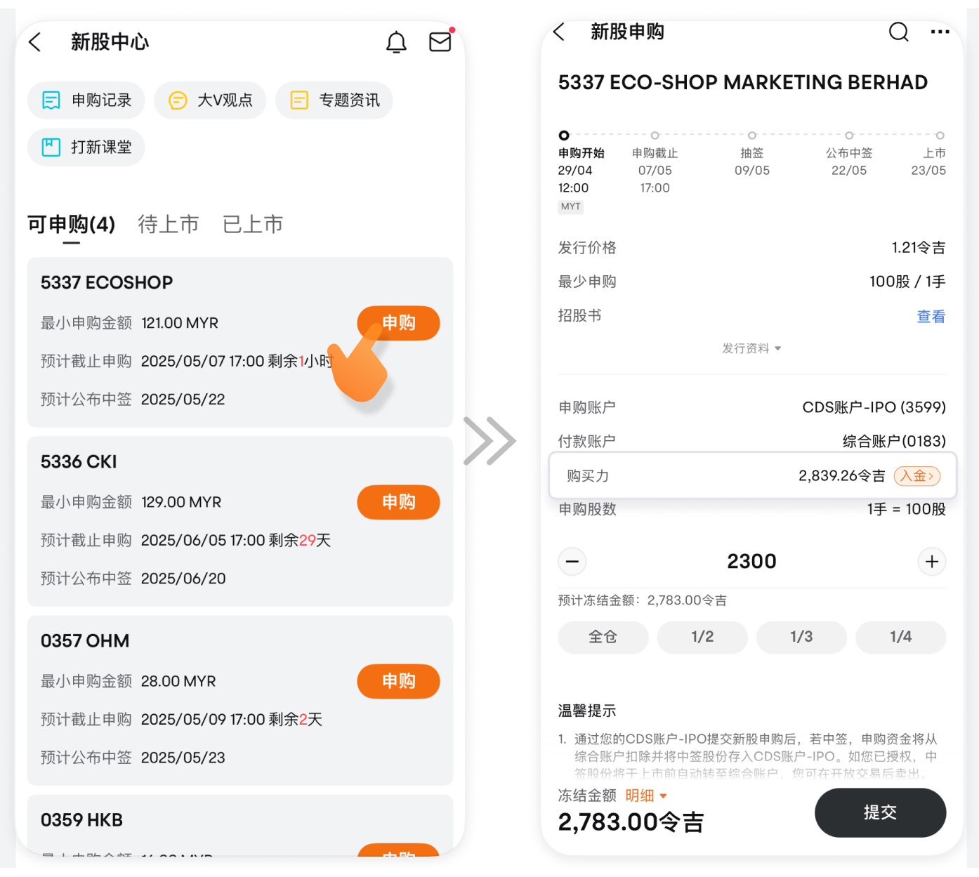The width and height of the screenshot is (979, 877).
Task: Tap MYT timezone tag
Action: point(571,206)
